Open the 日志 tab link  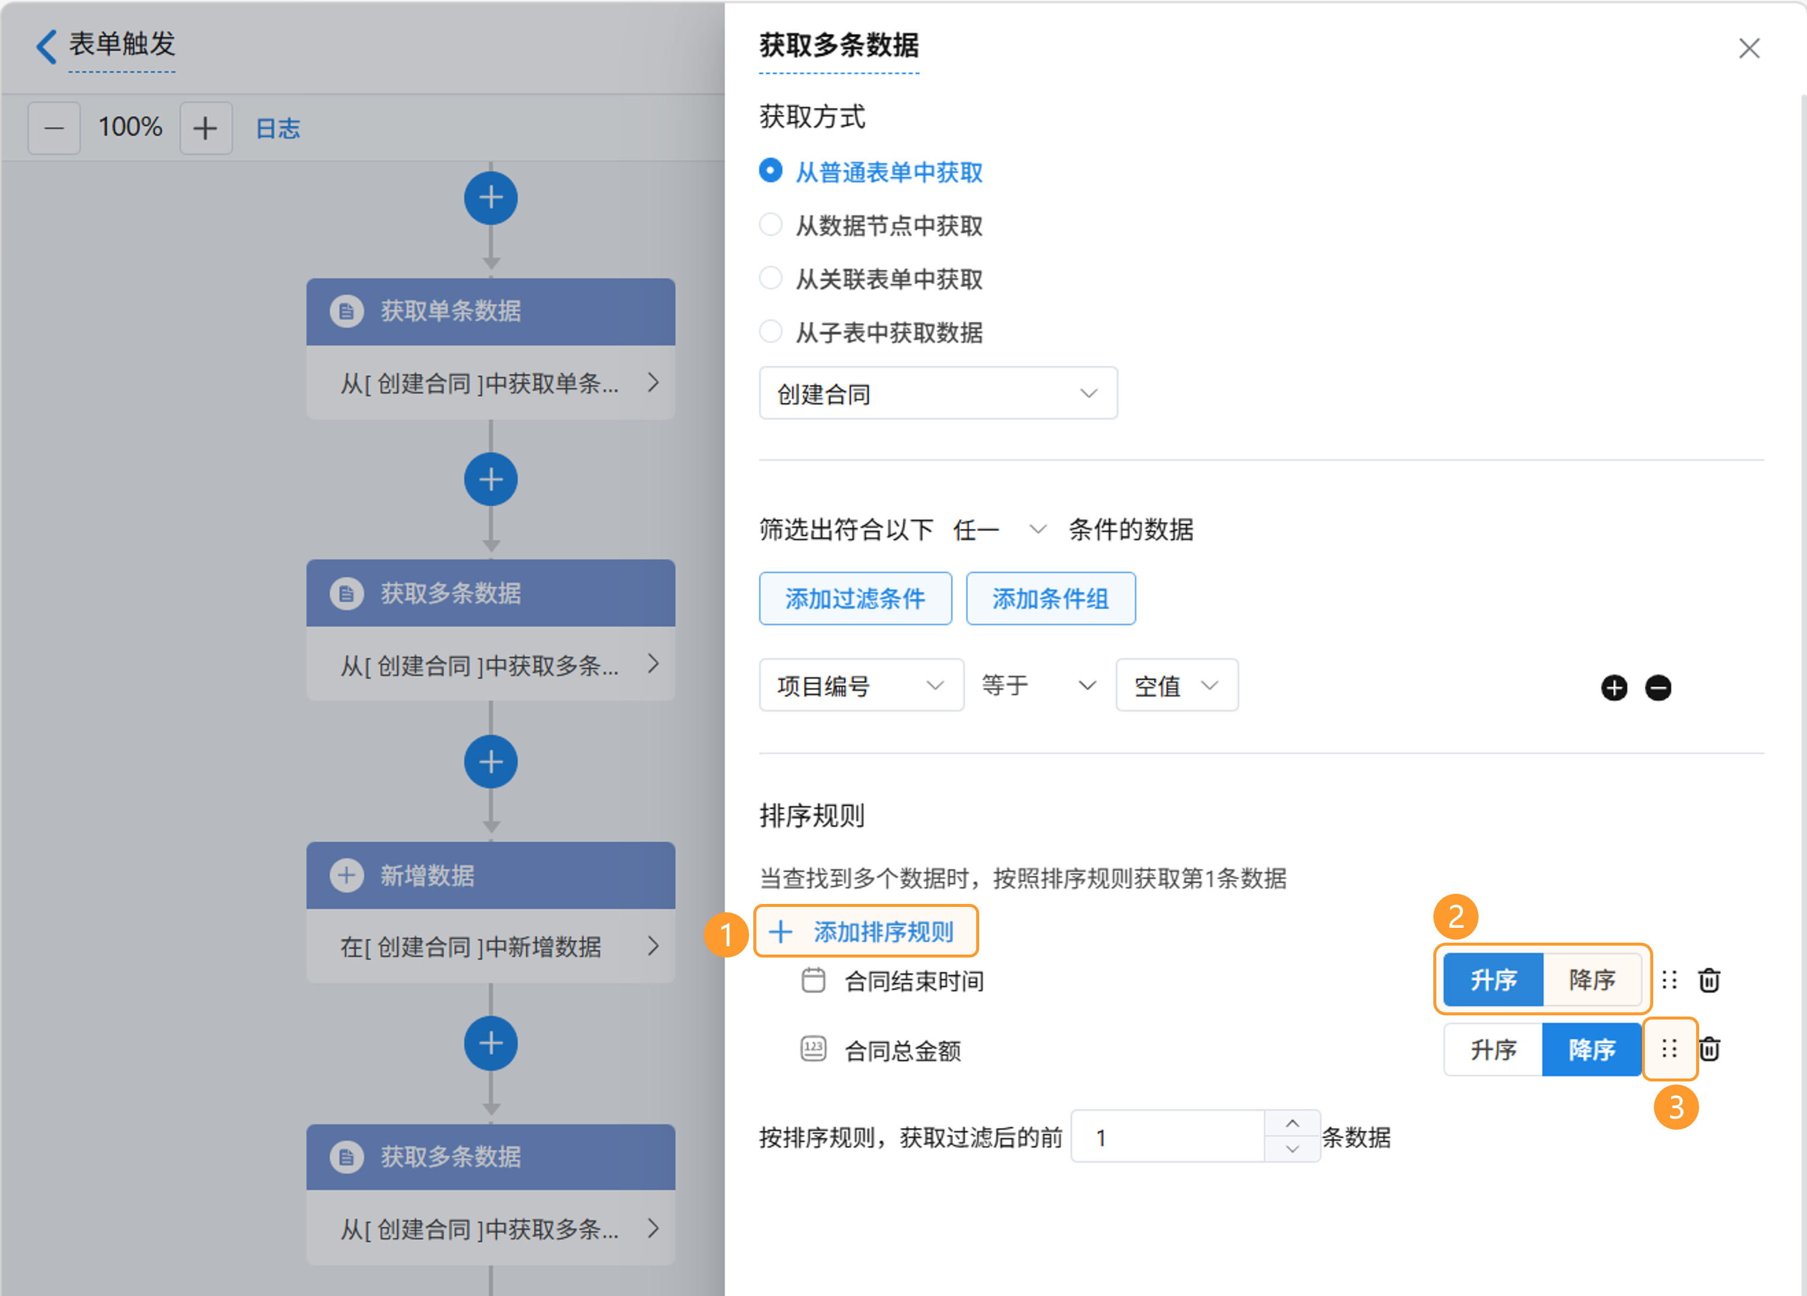277,128
